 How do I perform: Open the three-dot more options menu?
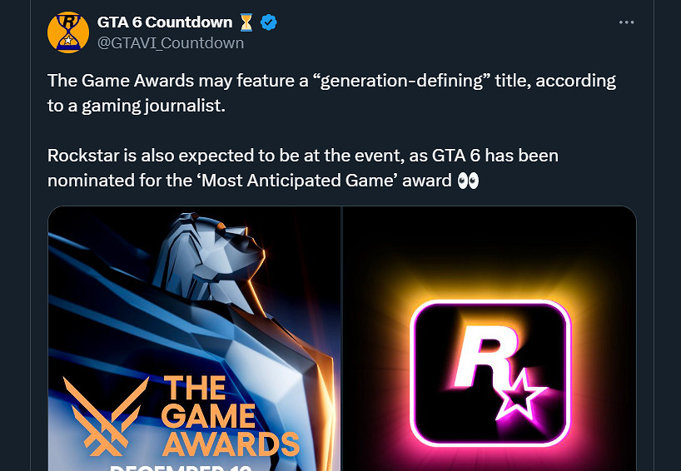(627, 22)
